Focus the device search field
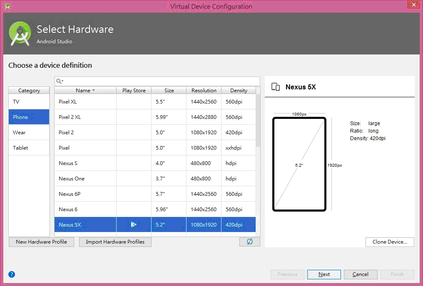Screen dimensions: 423x286 (x=157, y=81)
